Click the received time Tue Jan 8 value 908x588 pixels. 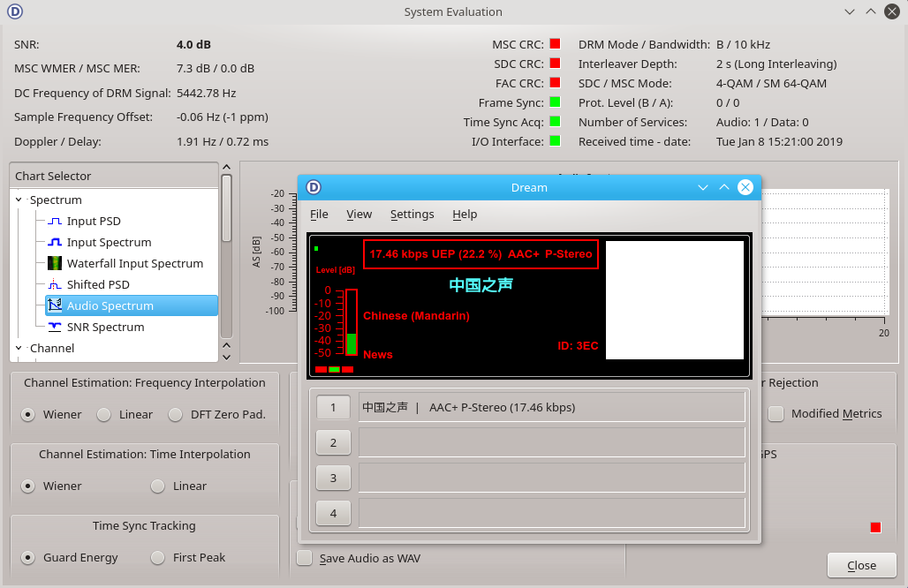(x=779, y=142)
